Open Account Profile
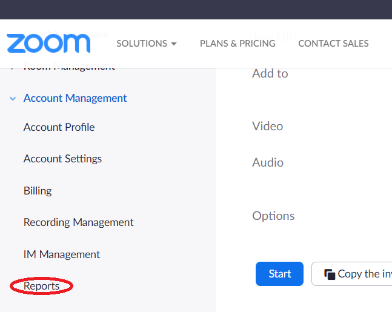 tap(59, 127)
